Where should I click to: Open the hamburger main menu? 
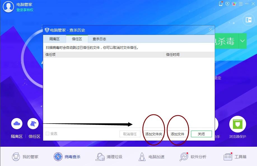click(241, 4)
